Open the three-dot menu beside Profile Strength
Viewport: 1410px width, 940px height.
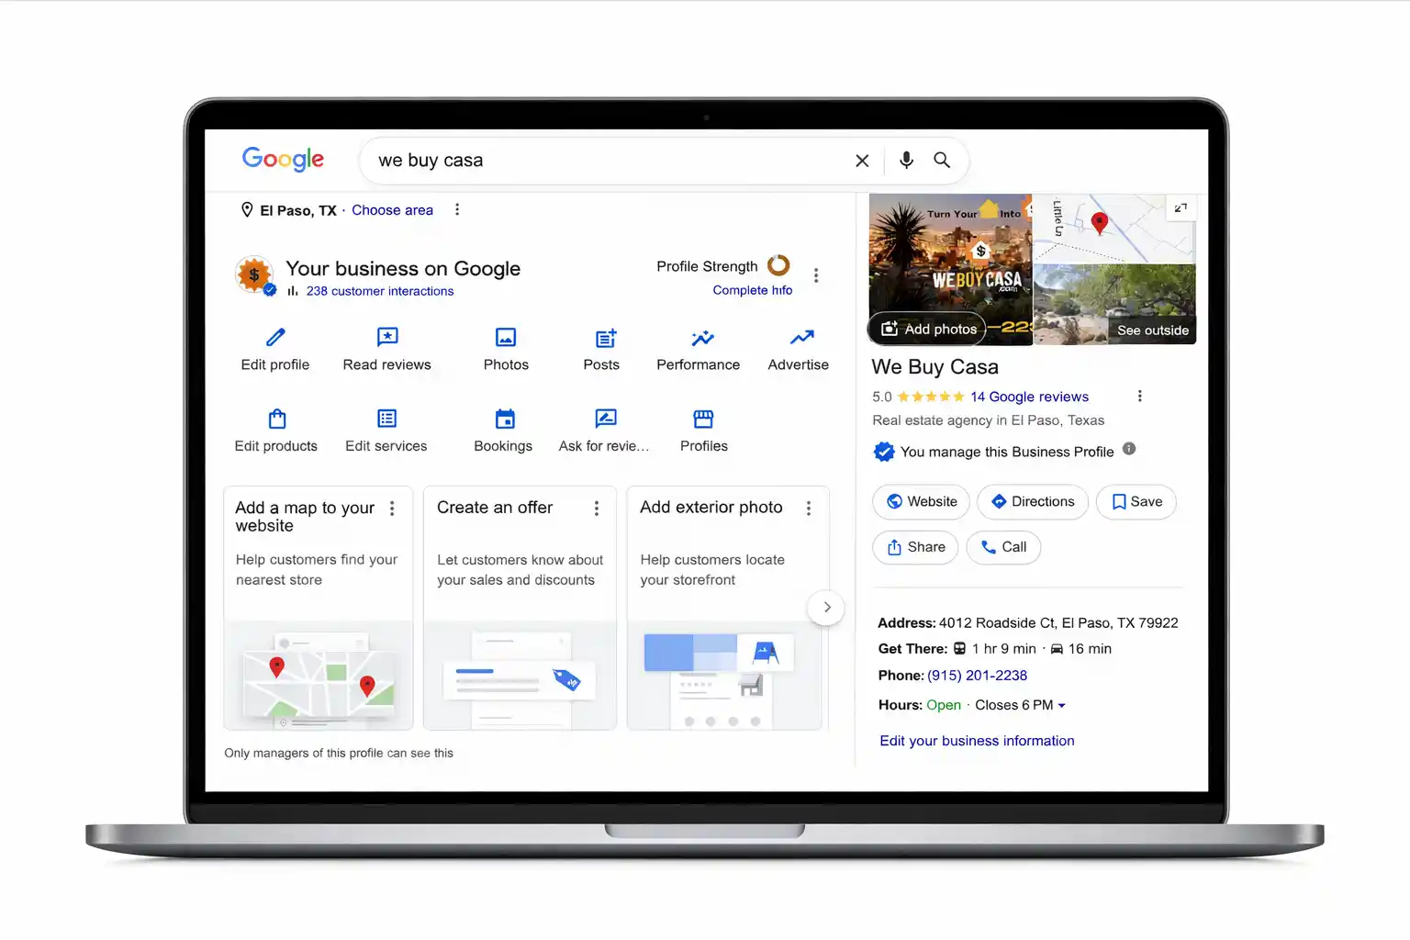tap(816, 274)
